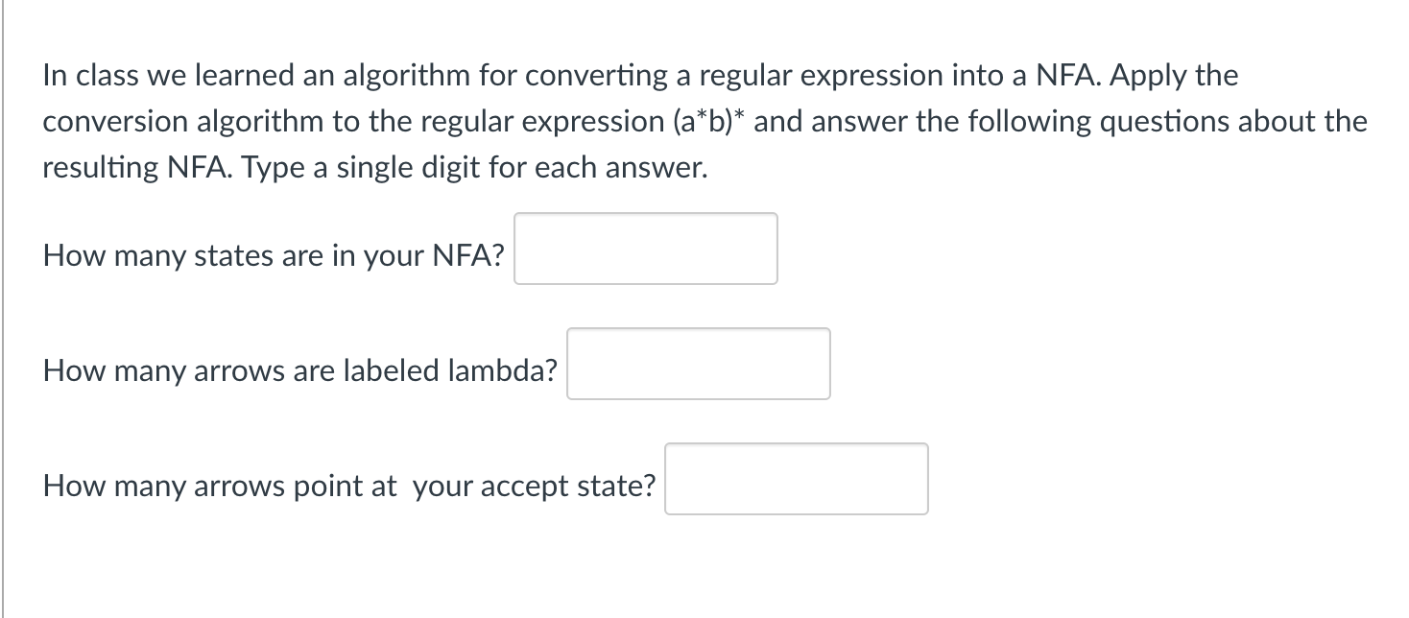This screenshot has height=618, width=1409.
Task: Click the question text about the accept state
Action: pyautogui.click(x=348, y=486)
